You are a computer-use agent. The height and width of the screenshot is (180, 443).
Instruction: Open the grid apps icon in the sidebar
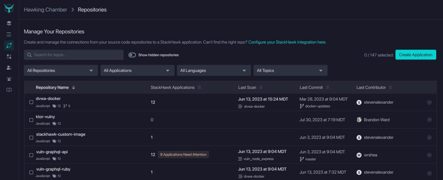(9, 56)
